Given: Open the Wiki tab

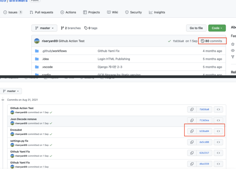Looking at the screenshot, I should (x=112, y=12).
